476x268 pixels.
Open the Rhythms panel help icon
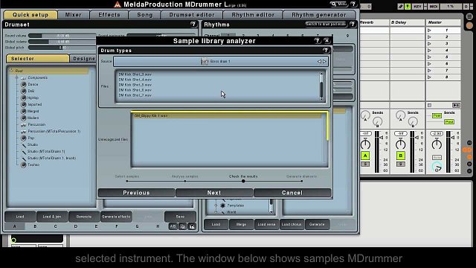coord(352,25)
